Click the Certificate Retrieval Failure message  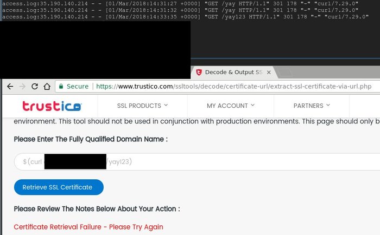coord(88,227)
